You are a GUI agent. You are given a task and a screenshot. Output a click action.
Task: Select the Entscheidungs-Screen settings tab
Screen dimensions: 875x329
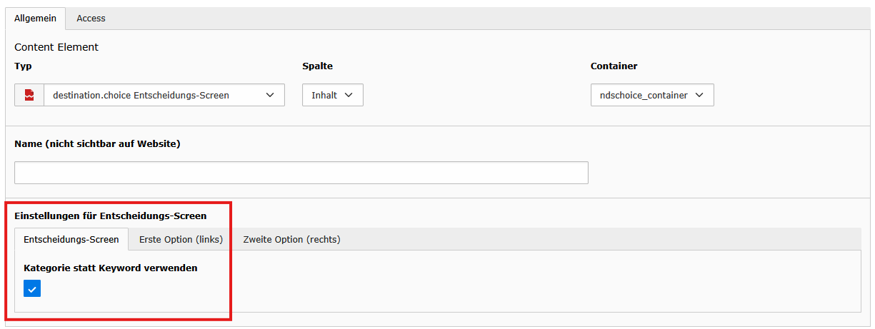tap(71, 240)
